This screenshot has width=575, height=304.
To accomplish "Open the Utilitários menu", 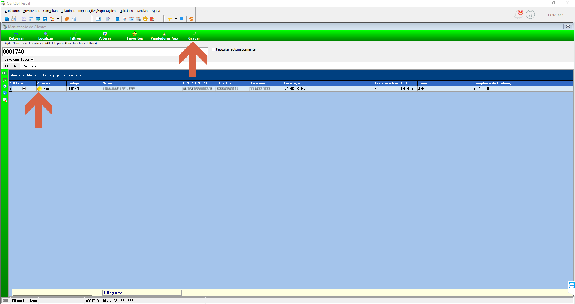I will 126,11.
